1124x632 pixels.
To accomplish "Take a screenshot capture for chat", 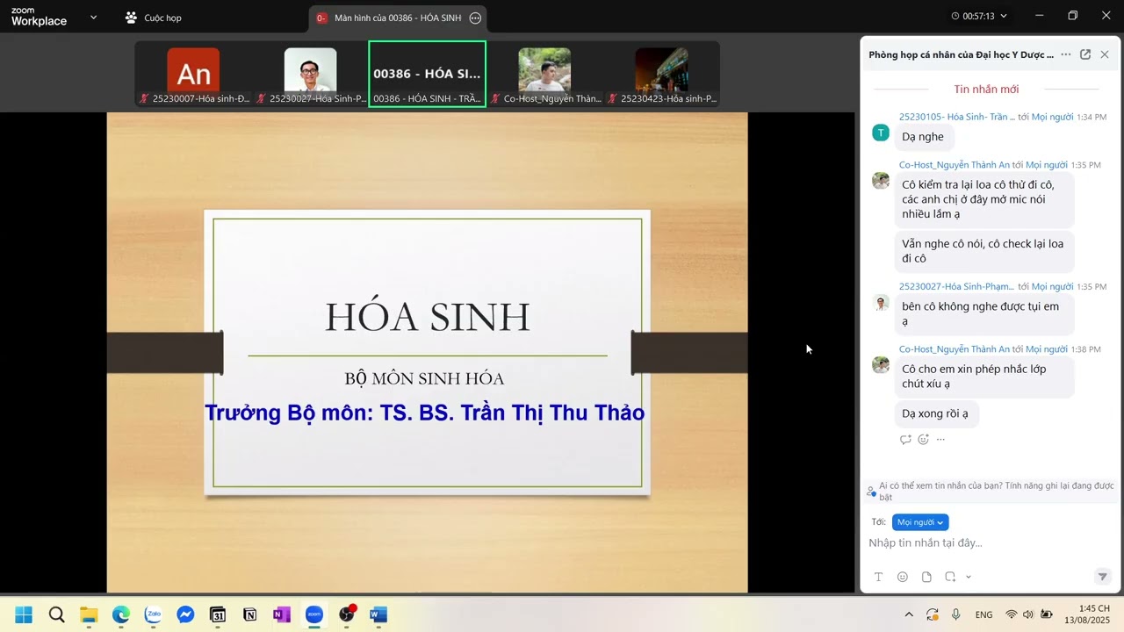I will click(x=950, y=577).
